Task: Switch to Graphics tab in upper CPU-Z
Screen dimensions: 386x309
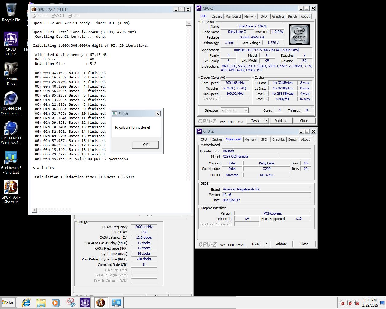Action: [x=278, y=16]
